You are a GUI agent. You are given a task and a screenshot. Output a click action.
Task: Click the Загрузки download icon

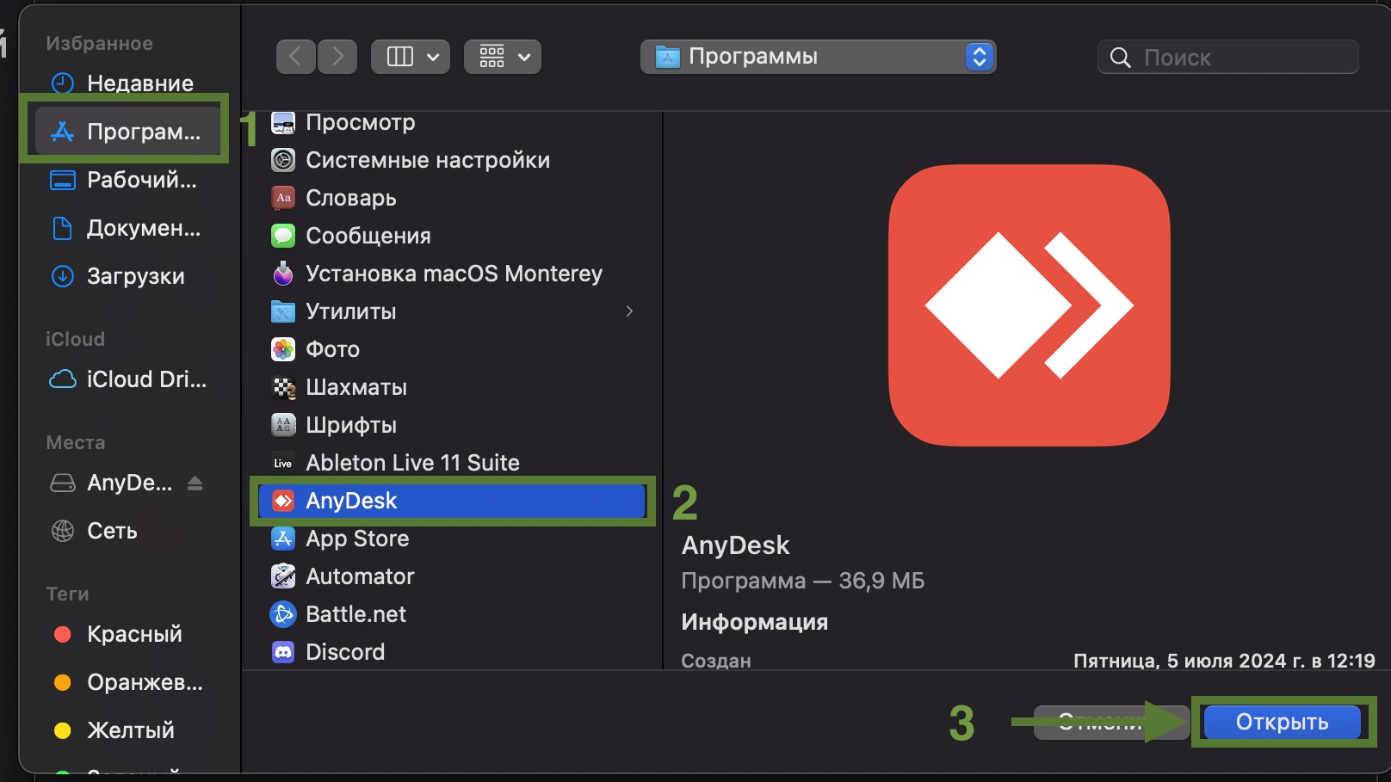click(x=63, y=276)
